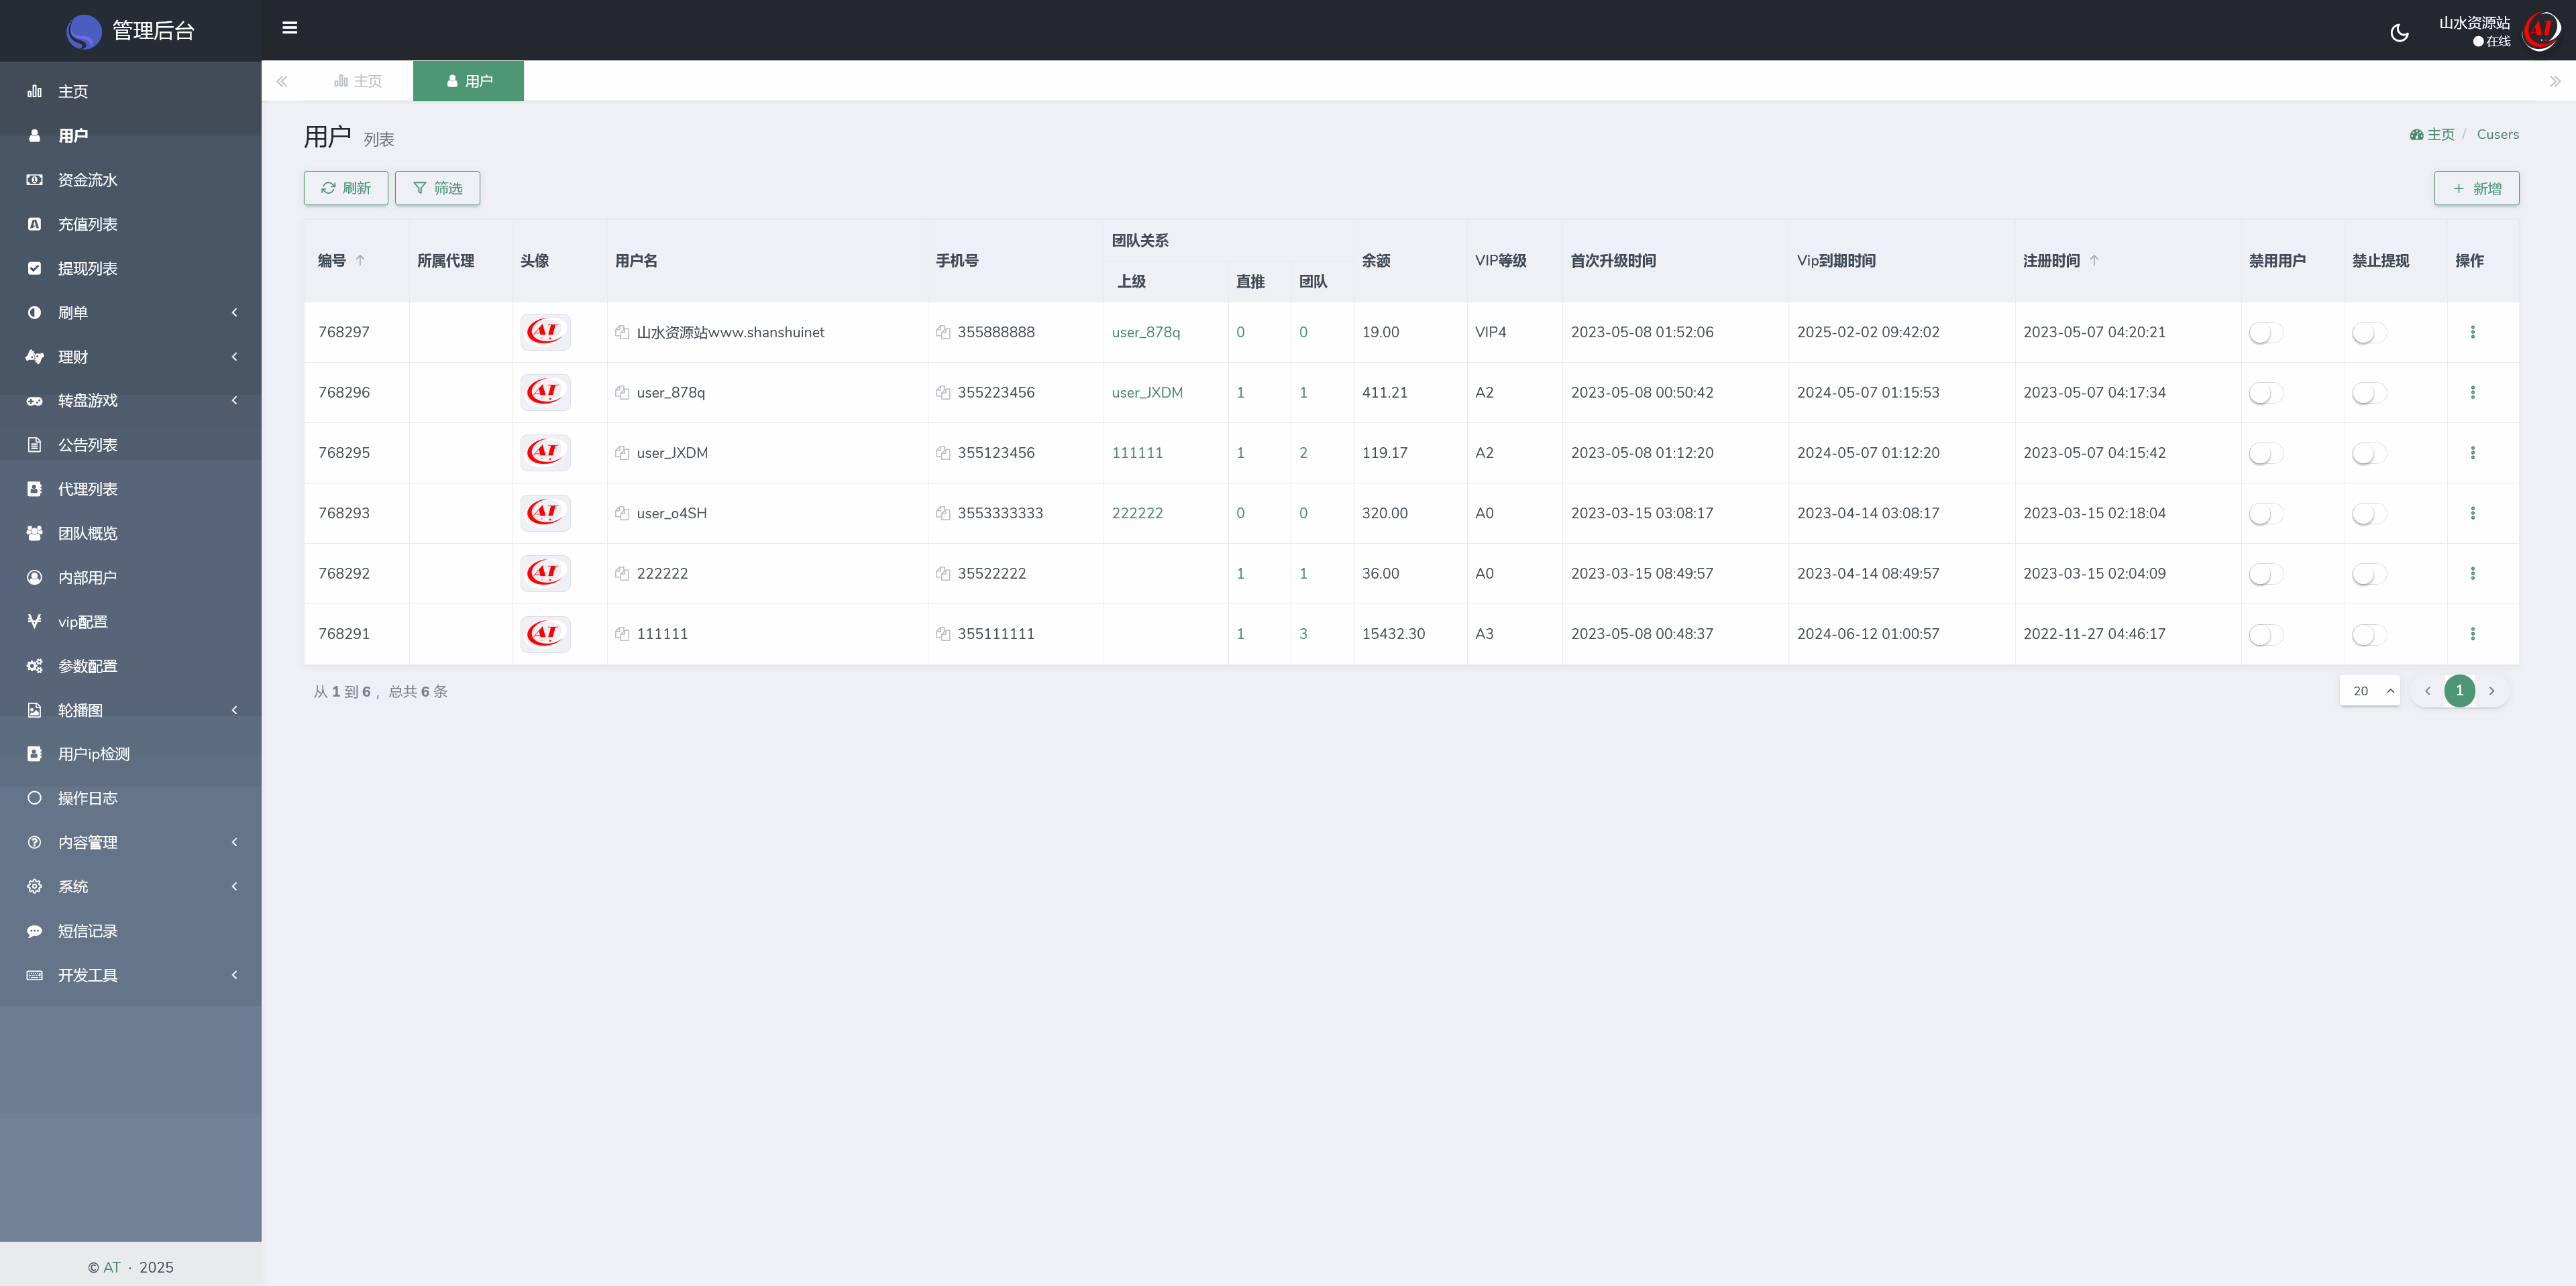Open actions menu for user 768297
This screenshot has height=1286, width=2576.
2472,333
